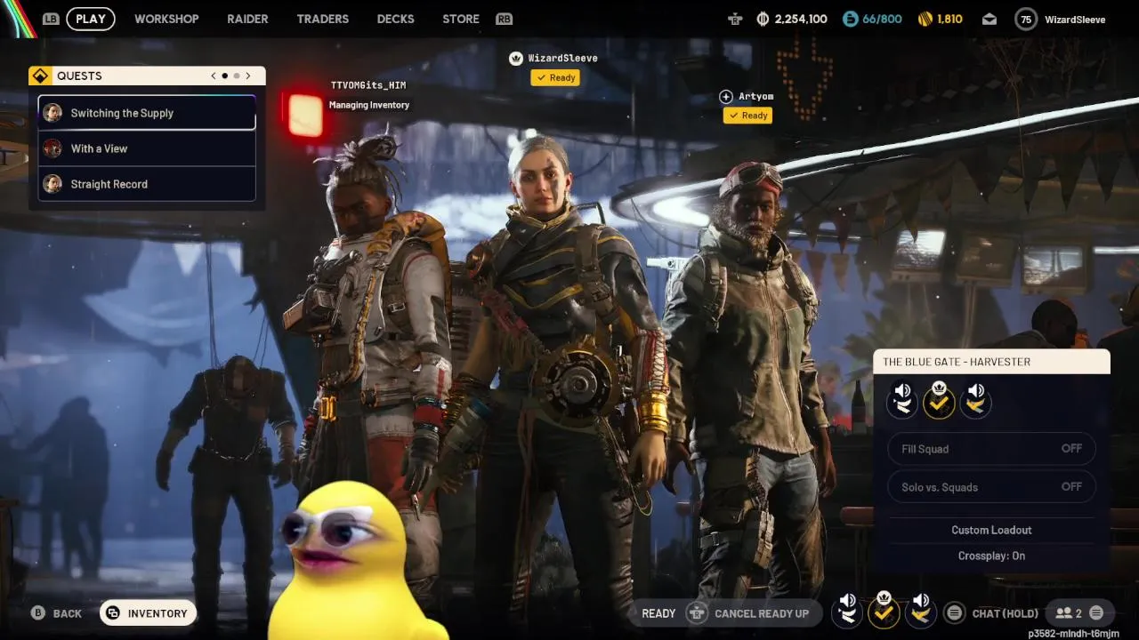
Task: Click the 2,254,100 coin balance
Action: (x=801, y=19)
